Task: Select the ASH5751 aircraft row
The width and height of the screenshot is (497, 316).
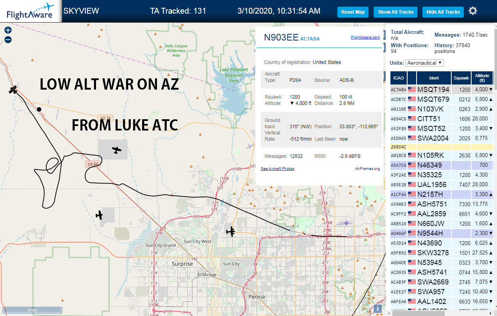Action: point(442,204)
